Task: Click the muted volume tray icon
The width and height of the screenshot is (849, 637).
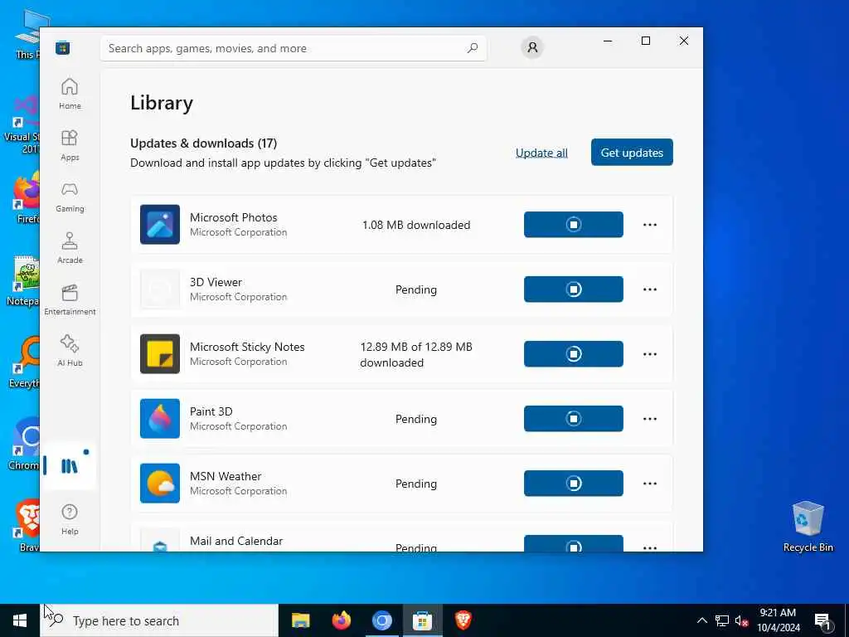Action: (x=741, y=620)
